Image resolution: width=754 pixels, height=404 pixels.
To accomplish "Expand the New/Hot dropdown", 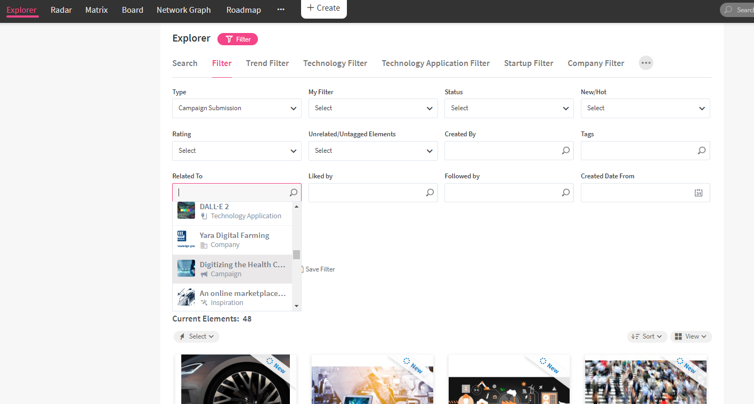I will click(645, 108).
